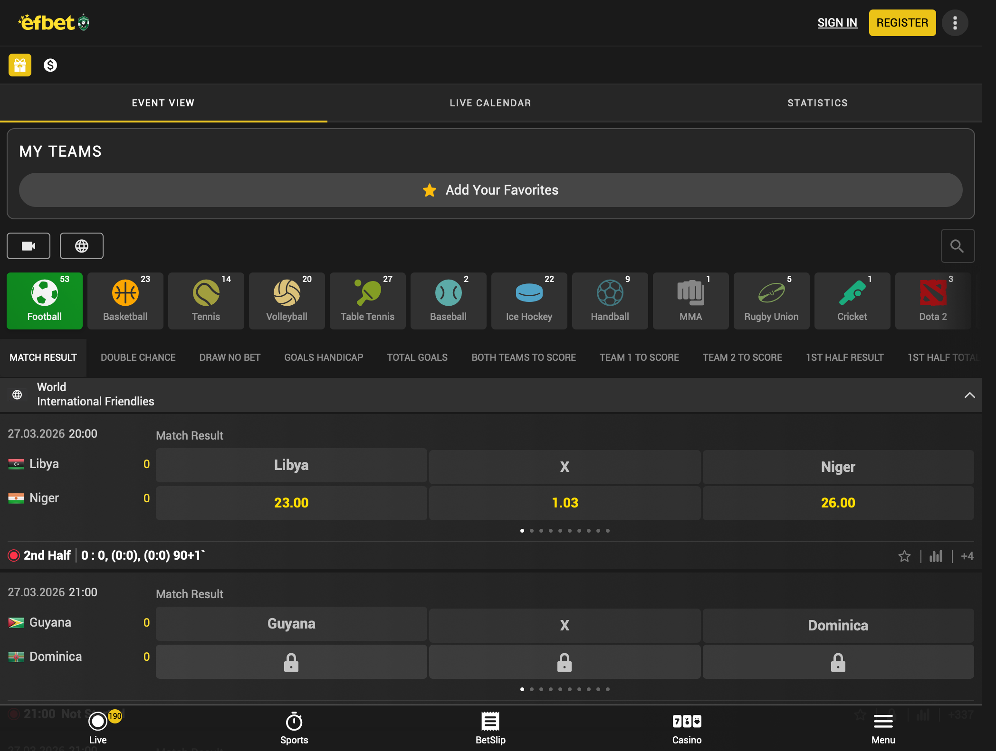Toggle the globe filter button
The width and height of the screenshot is (996, 751).
[x=82, y=246]
